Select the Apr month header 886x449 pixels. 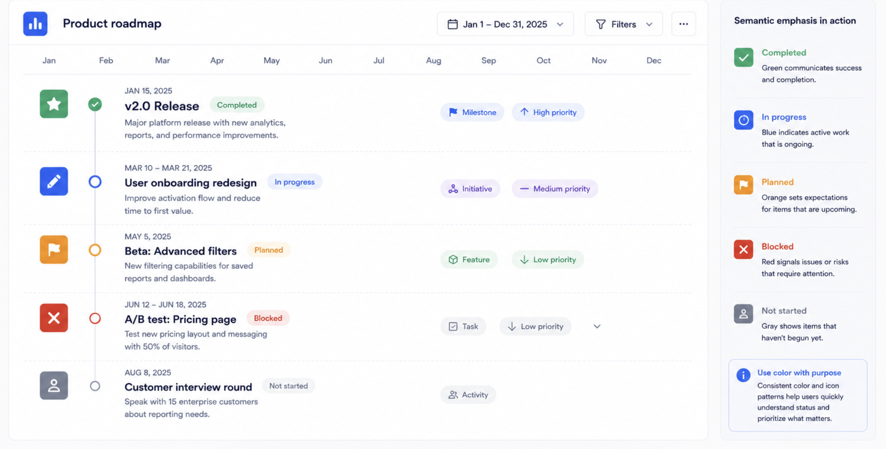[217, 60]
